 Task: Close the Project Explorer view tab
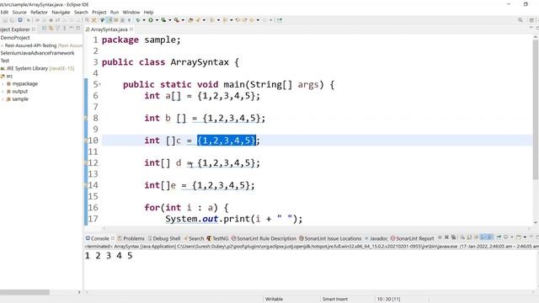point(34,29)
